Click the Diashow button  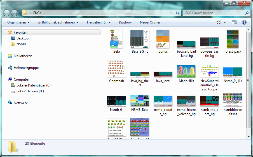tap(125, 22)
